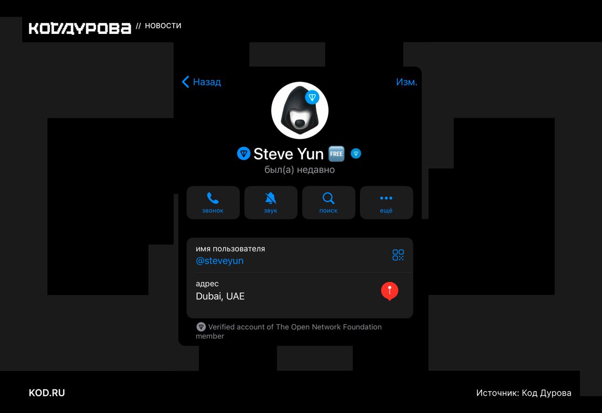Search the chat with the поиск button

point(328,202)
